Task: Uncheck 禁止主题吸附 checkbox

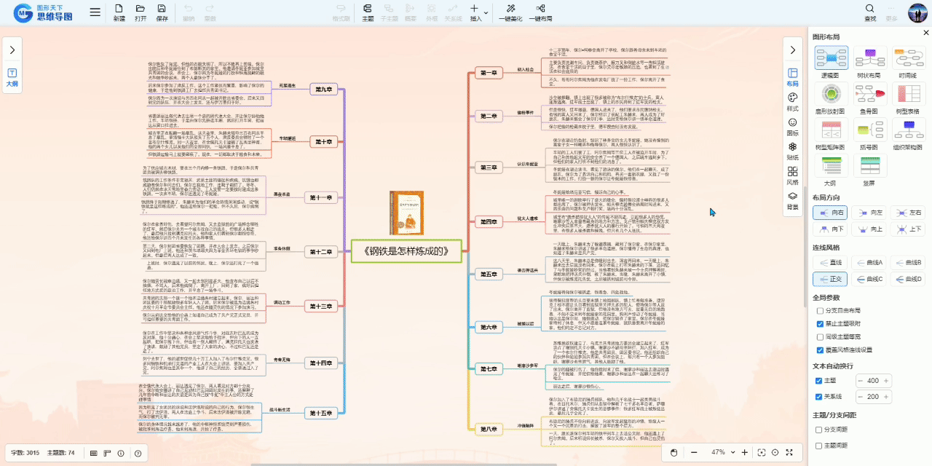Action: pos(820,324)
